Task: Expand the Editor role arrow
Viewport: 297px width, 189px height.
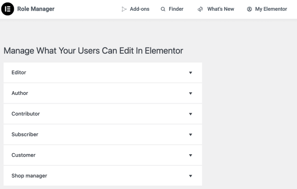Action: (x=190, y=73)
